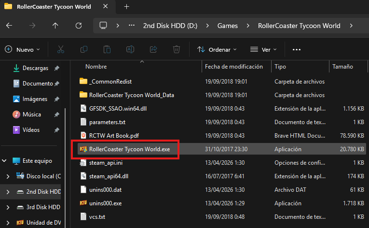Expand the Disco local (C tree node

tap(8, 176)
